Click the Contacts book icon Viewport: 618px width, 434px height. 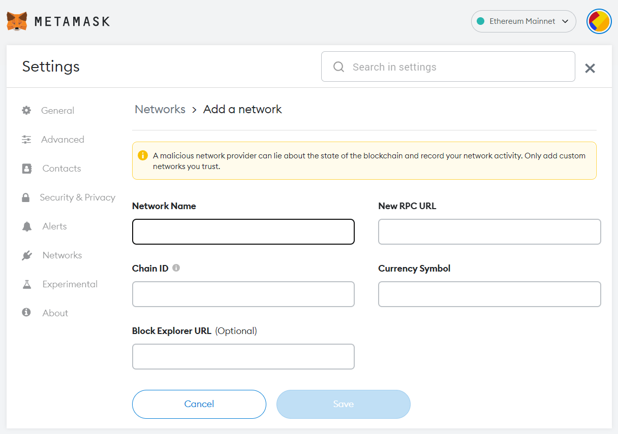point(27,169)
